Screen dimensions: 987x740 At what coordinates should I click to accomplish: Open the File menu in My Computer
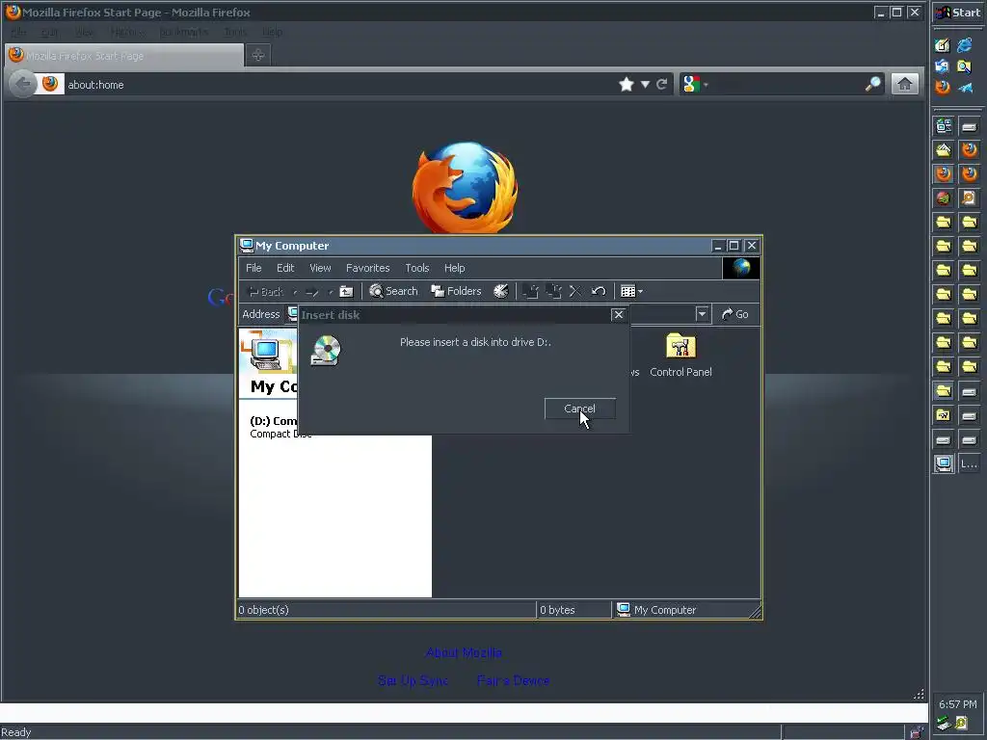point(253,268)
